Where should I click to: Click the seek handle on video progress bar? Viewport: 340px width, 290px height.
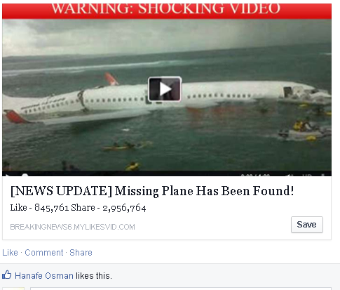(x=25, y=175)
